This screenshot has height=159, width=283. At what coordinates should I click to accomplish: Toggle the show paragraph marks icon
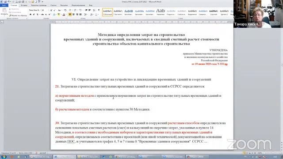(x=99, y=10)
